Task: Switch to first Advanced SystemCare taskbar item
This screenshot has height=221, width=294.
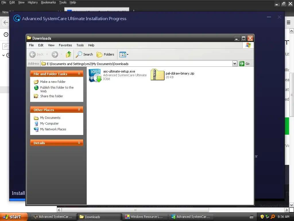Action: (53, 217)
